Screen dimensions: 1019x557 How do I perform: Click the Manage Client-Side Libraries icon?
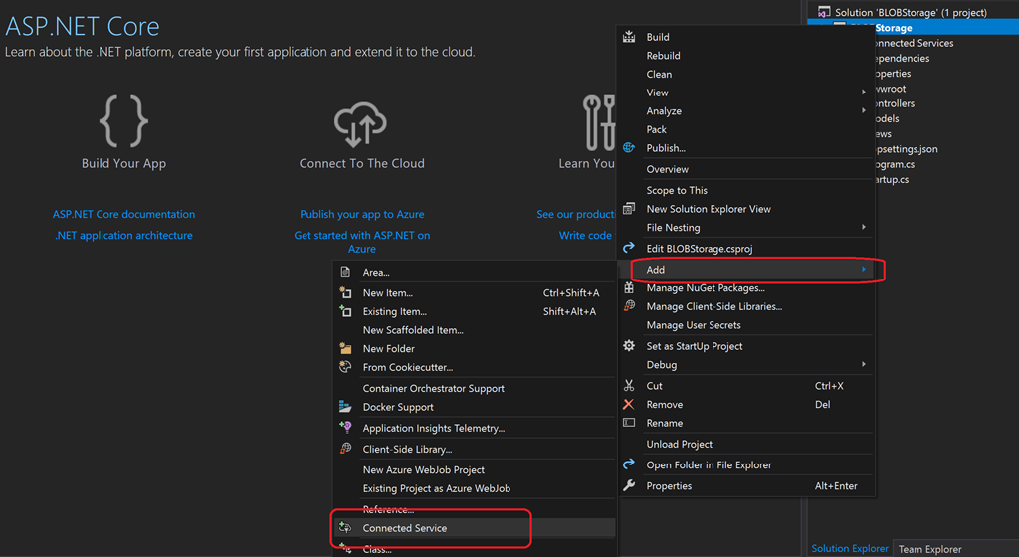click(x=629, y=305)
